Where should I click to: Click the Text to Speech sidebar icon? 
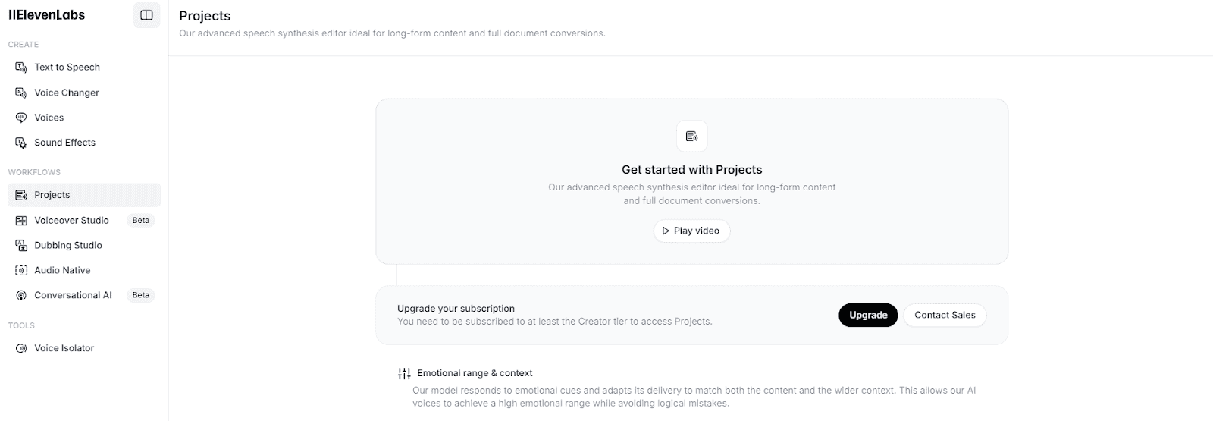pyautogui.click(x=21, y=68)
